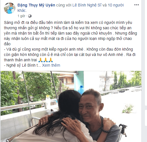The width and height of the screenshot is (147, 142).
Task: Click the "cùng với" text in post header
Action: pos(64,5)
